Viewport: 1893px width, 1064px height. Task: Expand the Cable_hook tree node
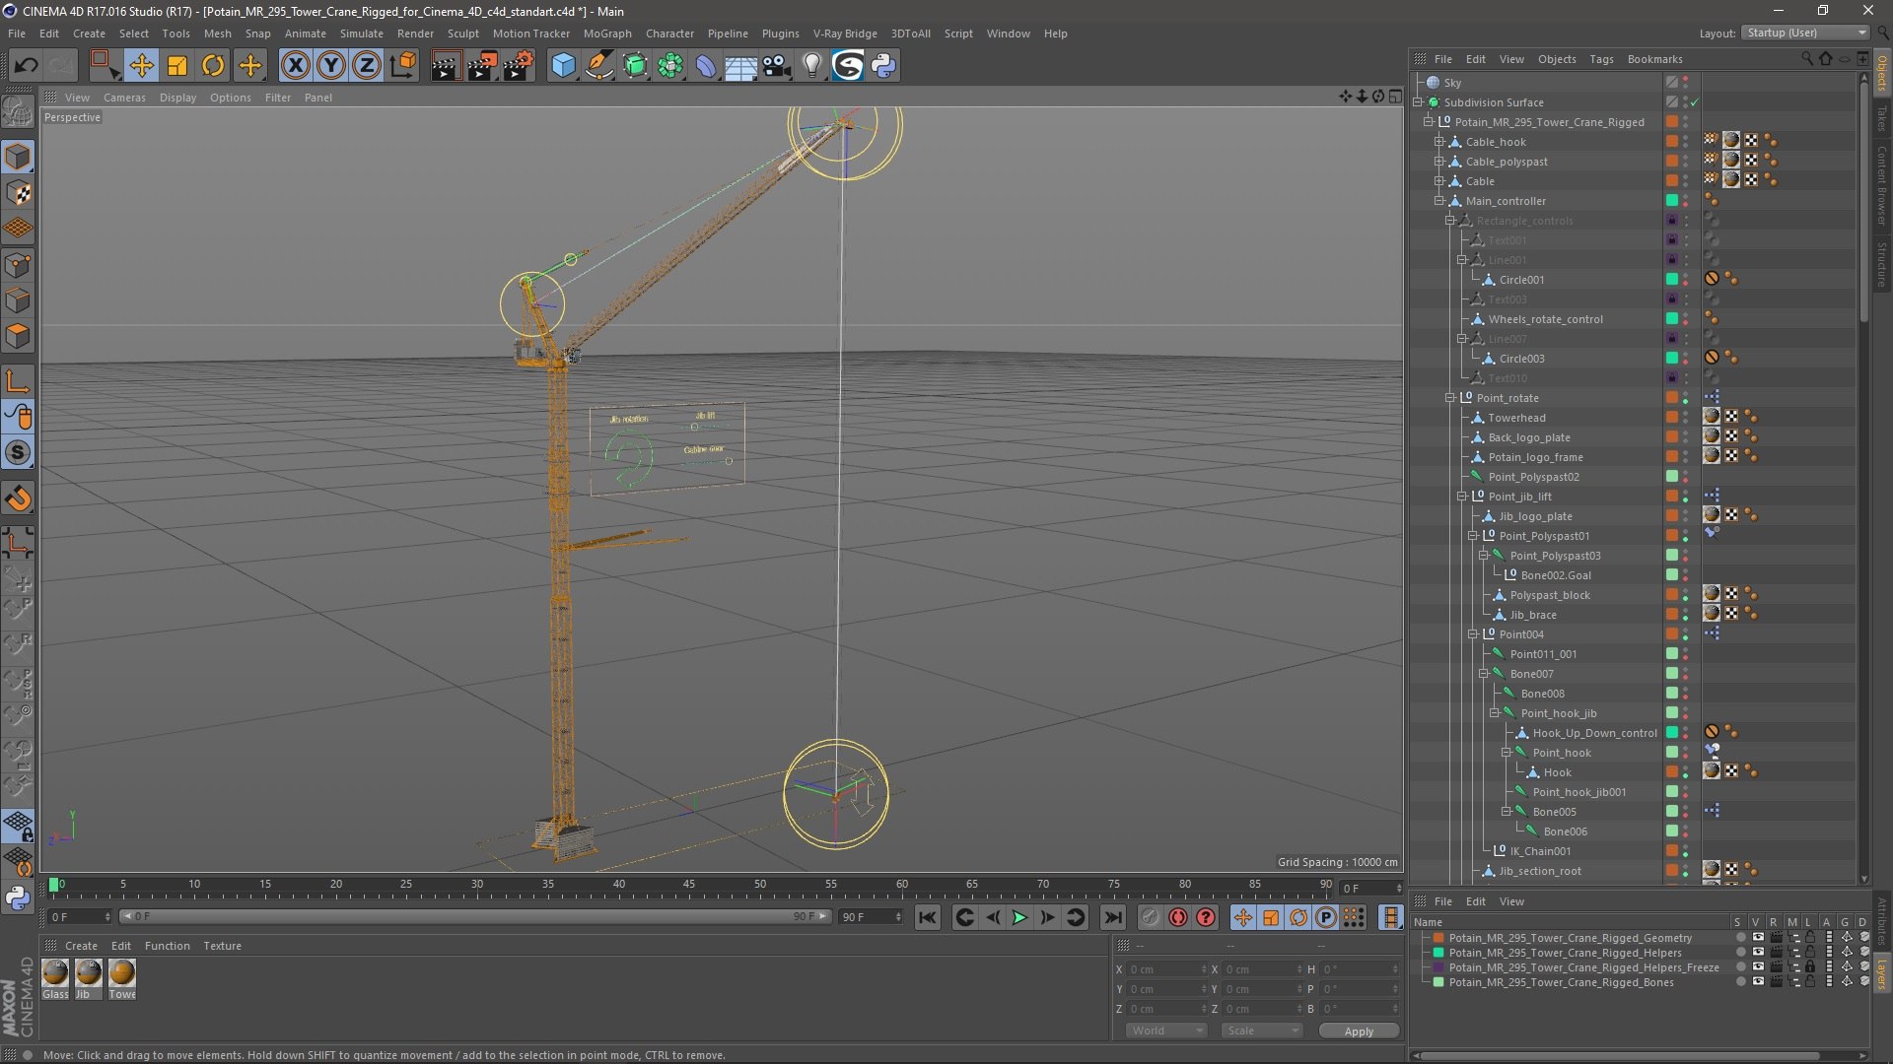(x=1439, y=142)
